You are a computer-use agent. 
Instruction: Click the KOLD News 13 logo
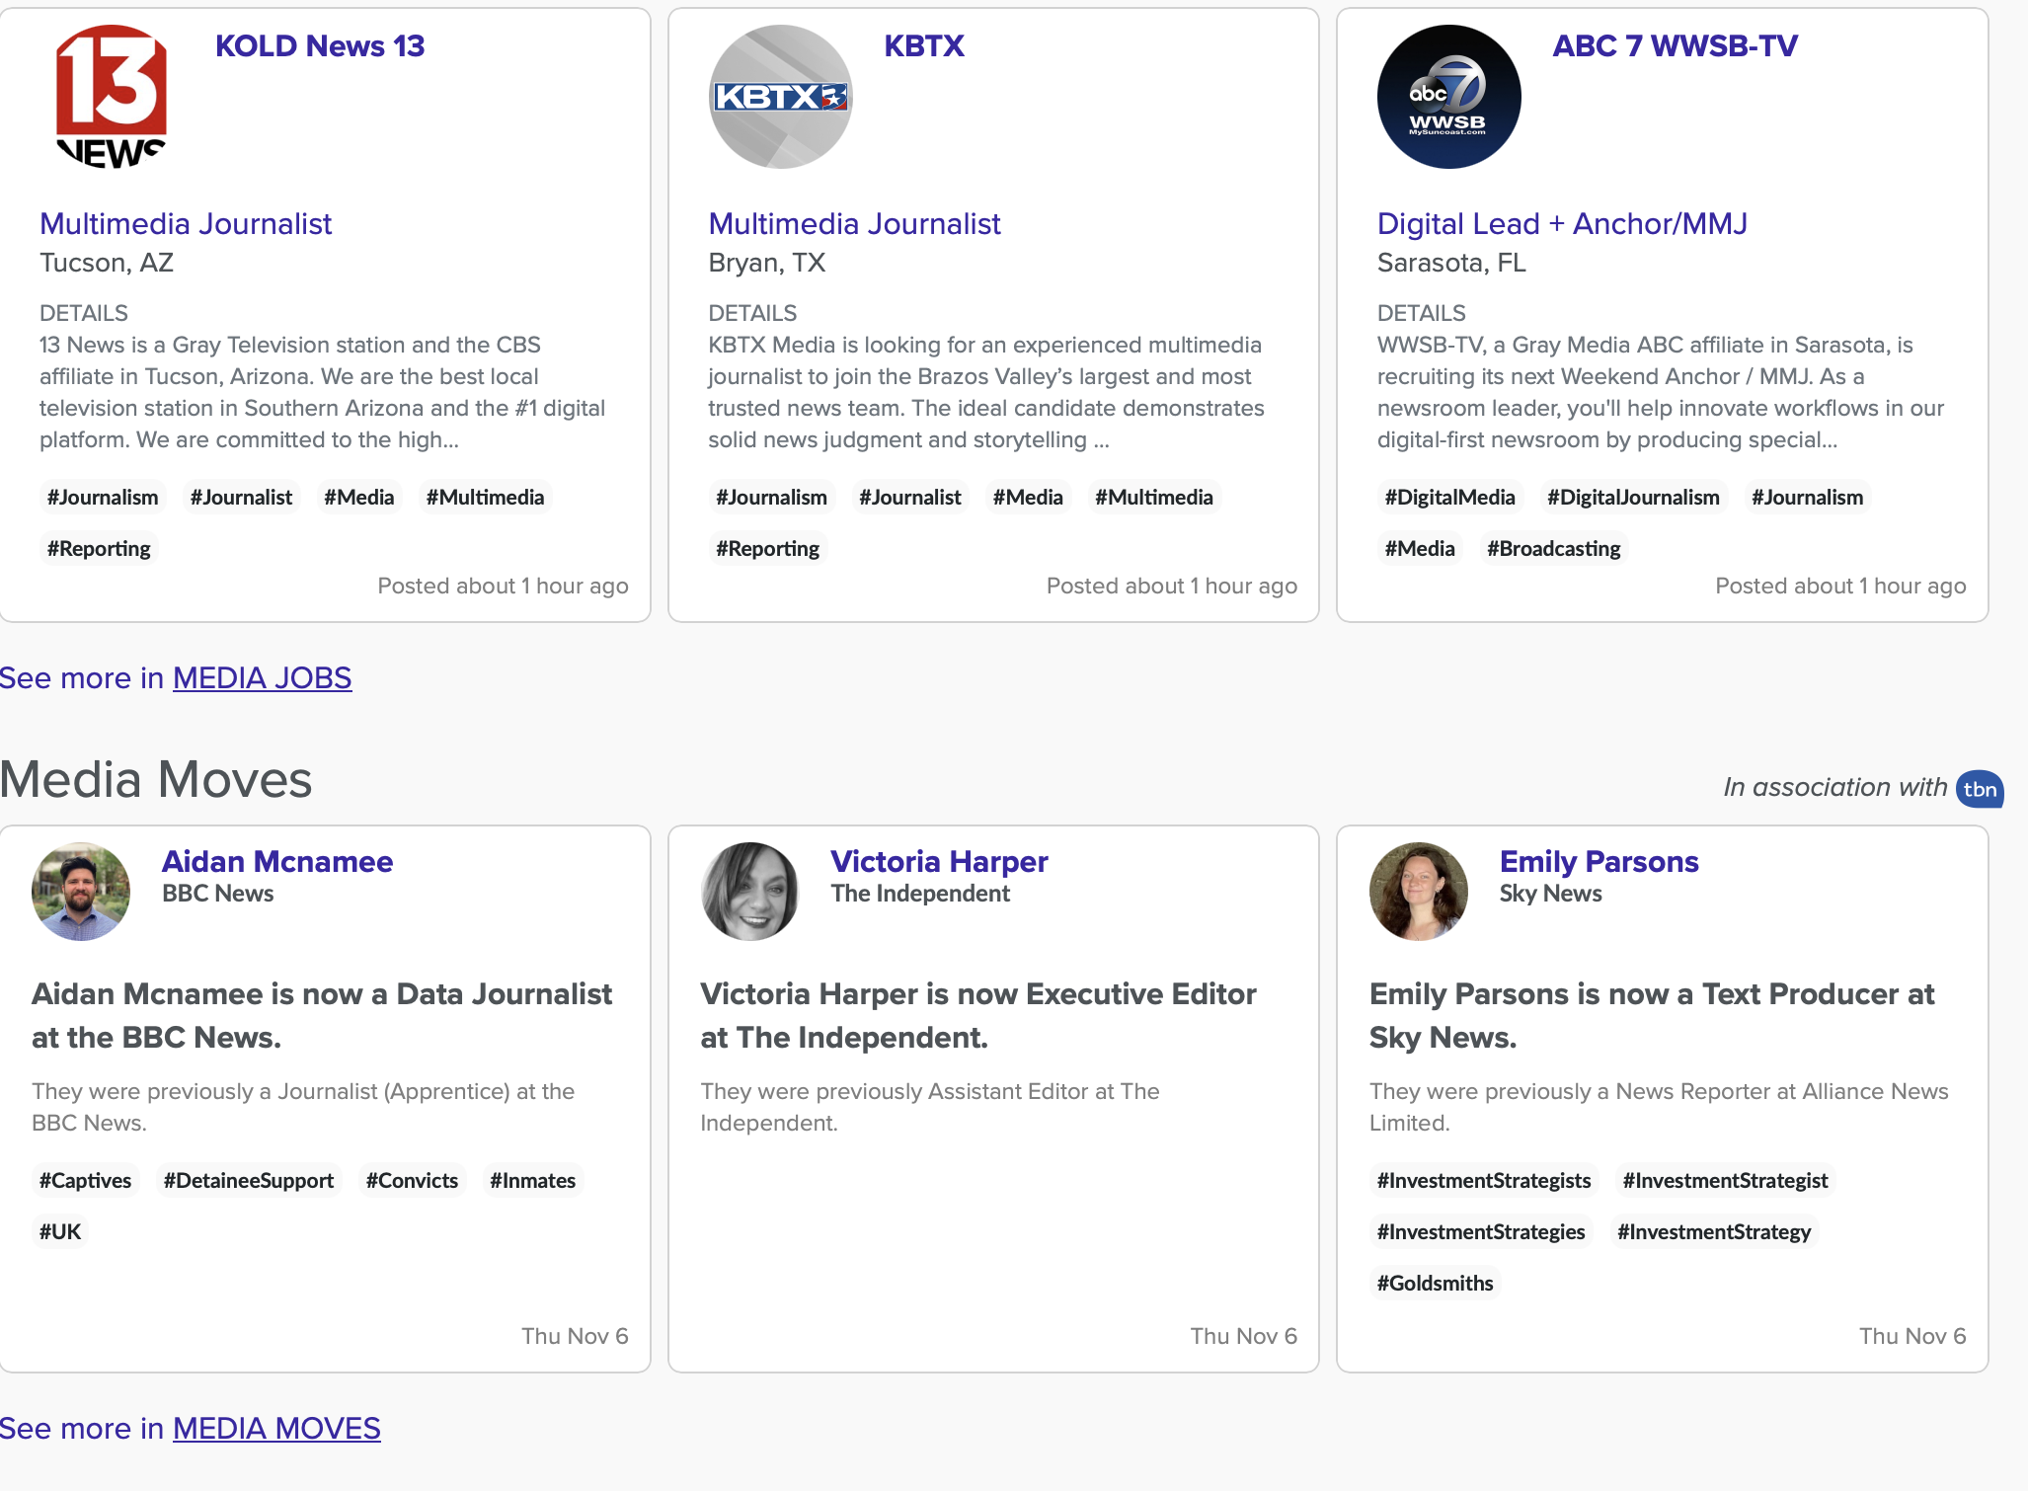(x=112, y=97)
